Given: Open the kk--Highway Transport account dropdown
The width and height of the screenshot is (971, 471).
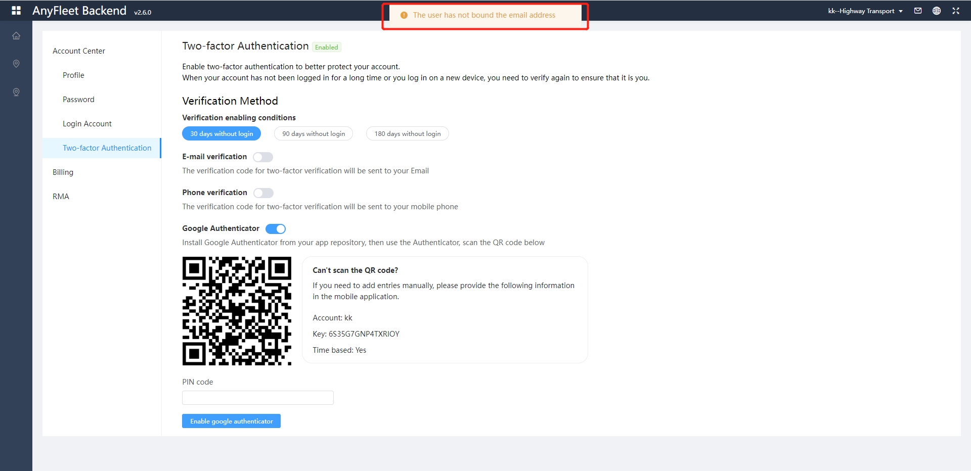Looking at the screenshot, I should (865, 11).
